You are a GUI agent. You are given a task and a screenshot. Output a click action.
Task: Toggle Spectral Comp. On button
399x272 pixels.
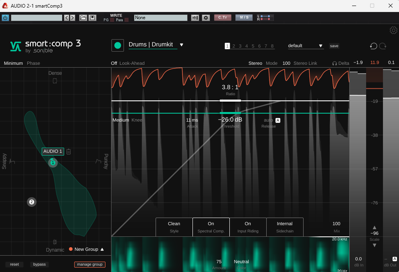click(x=211, y=227)
